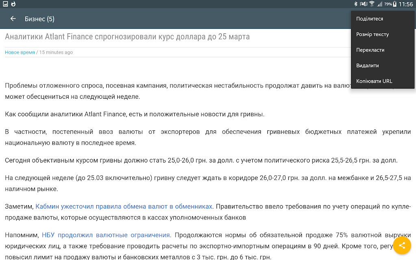Tap the 15 minutes ago timestamp
The height and width of the screenshot is (260, 416).
point(56,52)
